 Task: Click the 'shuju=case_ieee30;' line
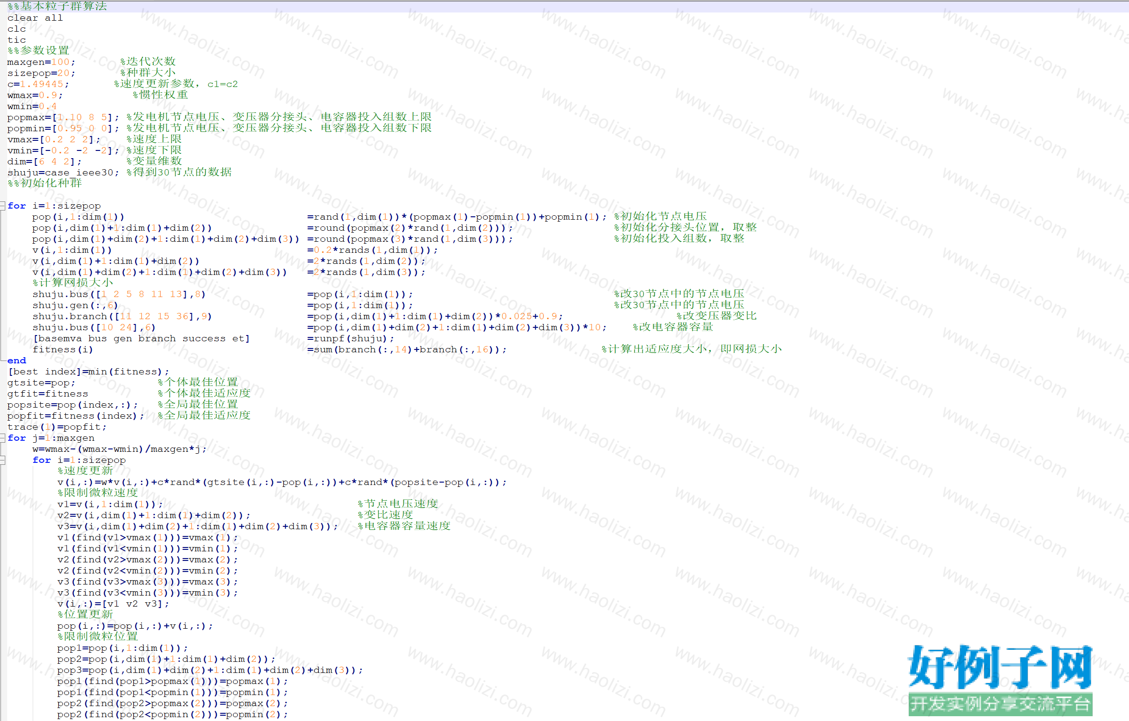pyautogui.click(x=63, y=173)
